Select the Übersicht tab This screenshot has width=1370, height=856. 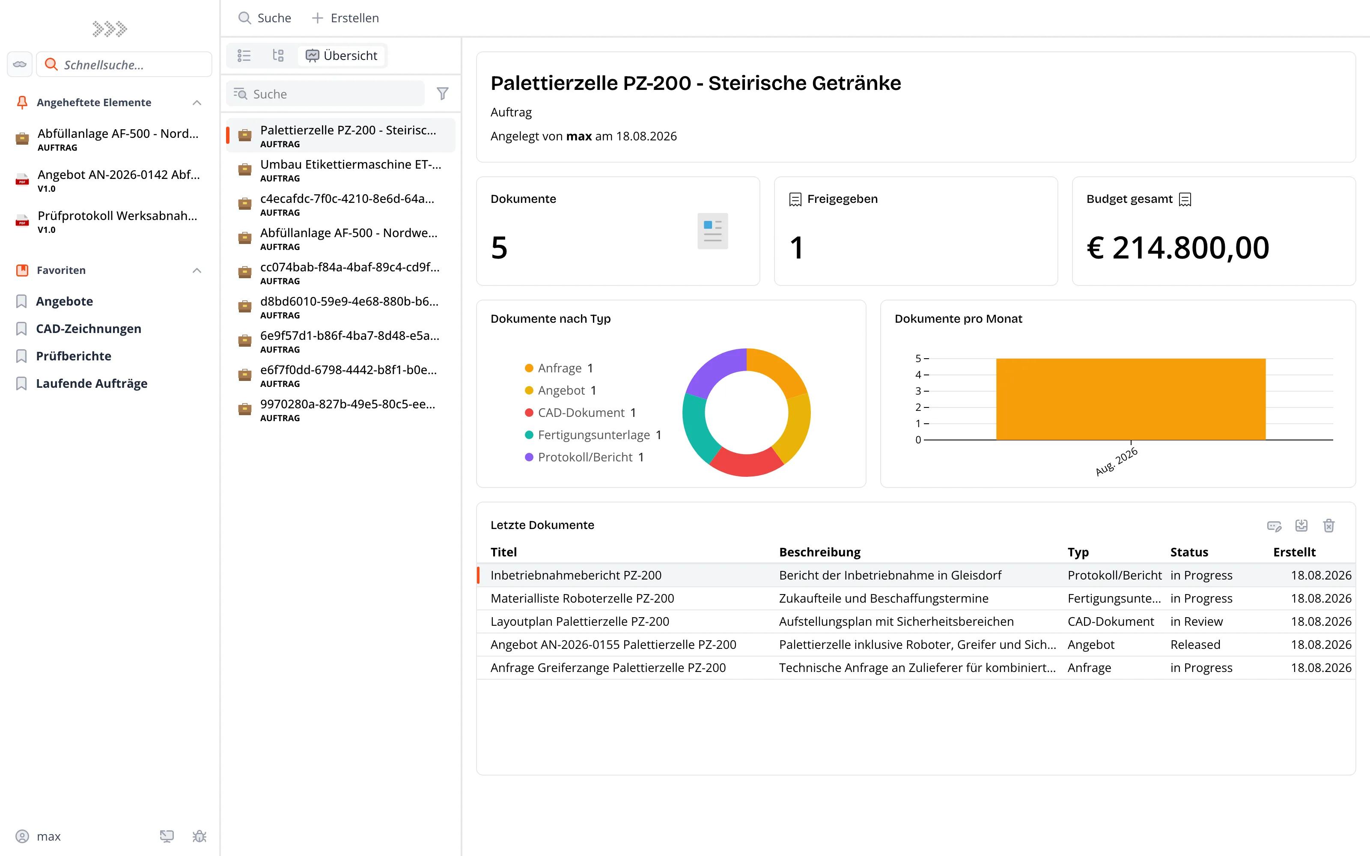(x=341, y=56)
